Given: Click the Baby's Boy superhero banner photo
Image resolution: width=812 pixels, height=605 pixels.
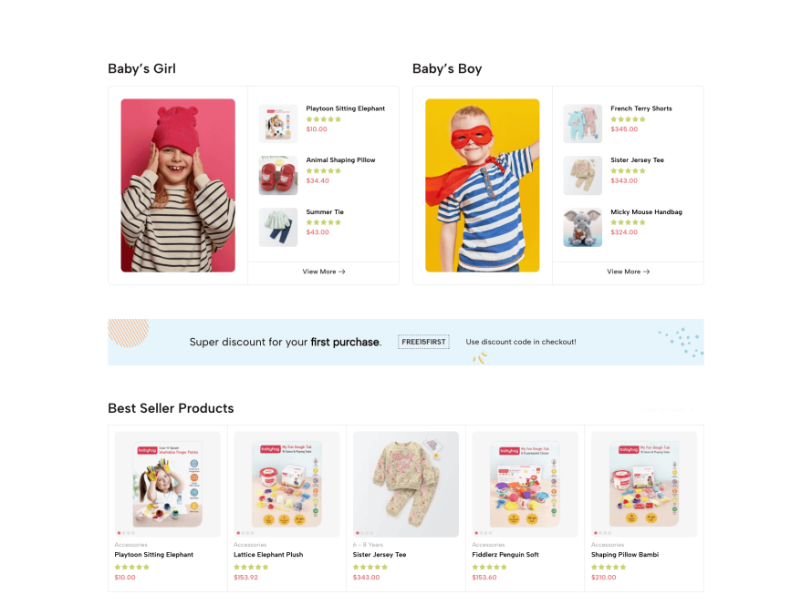Looking at the screenshot, I should coord(482,185).
